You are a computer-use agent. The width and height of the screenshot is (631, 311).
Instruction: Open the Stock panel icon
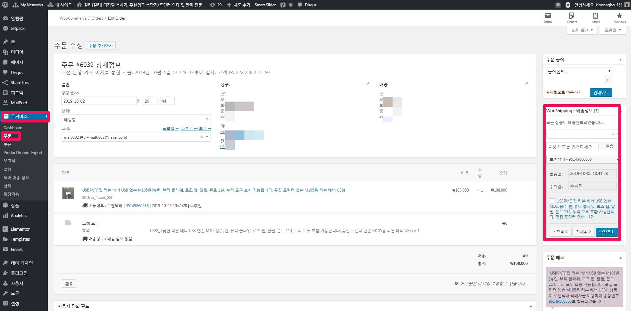point(595,16)
